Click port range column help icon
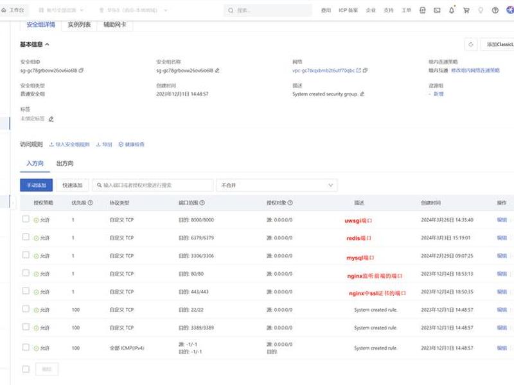This screenshot has width=514, height=385. click(202, 203)
